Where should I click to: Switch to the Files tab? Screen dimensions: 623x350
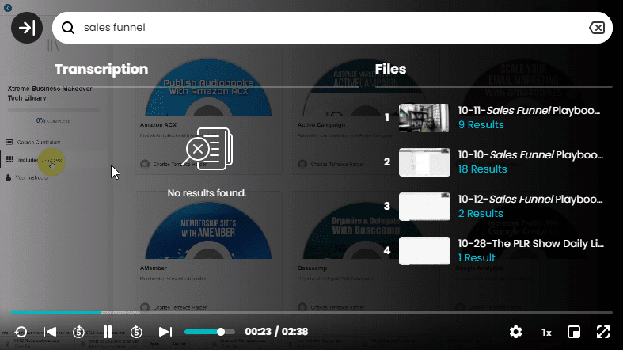(390, 69)
